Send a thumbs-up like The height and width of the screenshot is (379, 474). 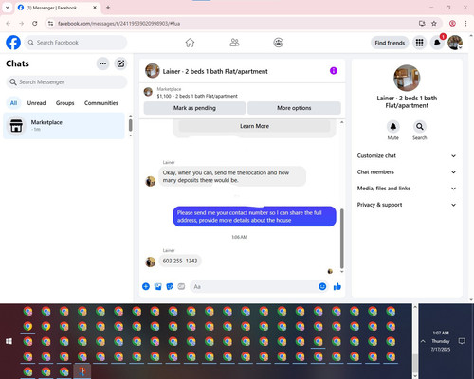pyautogui.click(x=337, y=286)
